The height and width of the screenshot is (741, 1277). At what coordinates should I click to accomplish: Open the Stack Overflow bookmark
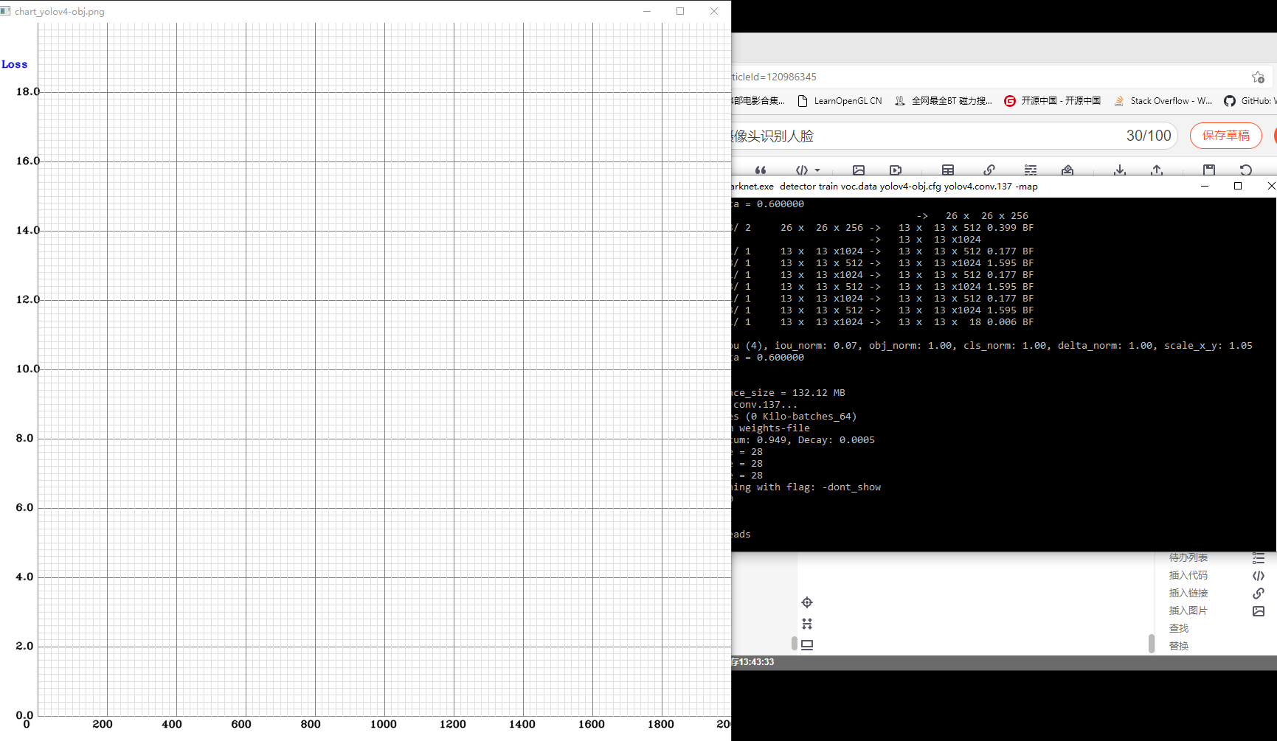click(1163, 101)
